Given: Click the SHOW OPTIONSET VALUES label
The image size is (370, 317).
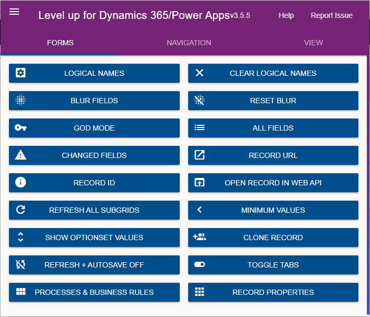Looking at the screenshot, I should coord(94,237).
